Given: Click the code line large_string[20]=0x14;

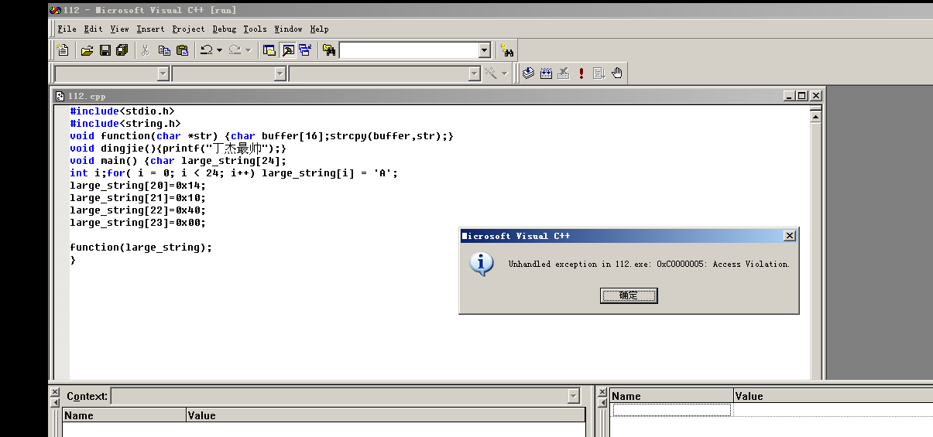Looking at the screenshot, I should pos(138,186).
